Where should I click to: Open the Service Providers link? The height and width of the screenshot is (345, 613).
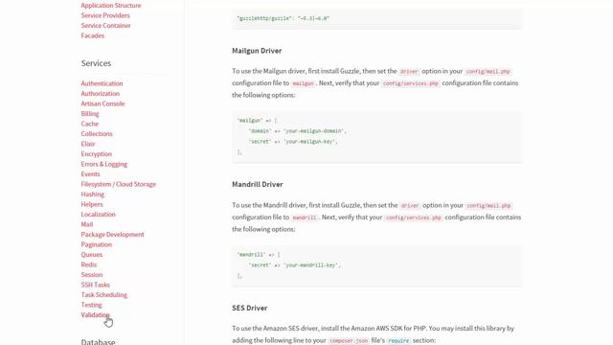point(105,15)
